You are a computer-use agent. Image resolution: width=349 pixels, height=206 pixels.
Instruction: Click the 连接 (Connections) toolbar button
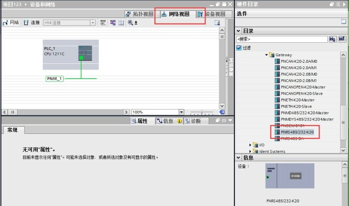coord(32,23)
